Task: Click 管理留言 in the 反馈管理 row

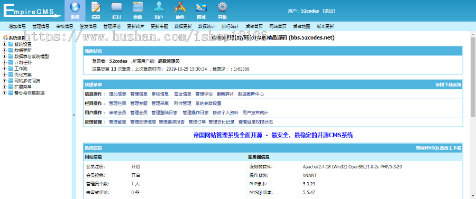Action: tap(117, 122)
